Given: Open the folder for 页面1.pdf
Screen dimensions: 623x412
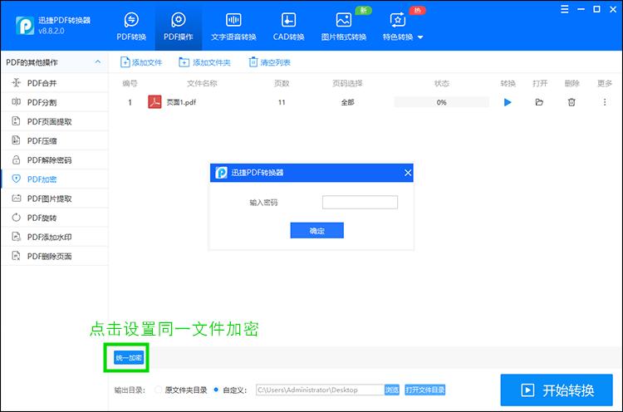Looking at the screenshot, I should coord(539,102).
